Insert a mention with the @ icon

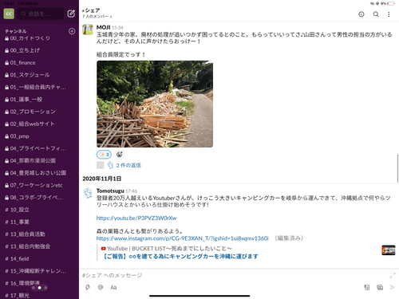[101, 287]
